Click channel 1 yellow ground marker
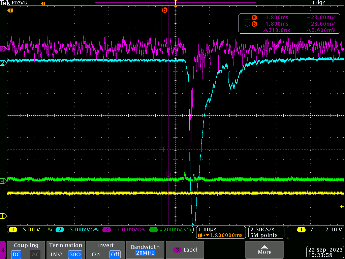Screen dimensions: 345x259 [3, 216]
